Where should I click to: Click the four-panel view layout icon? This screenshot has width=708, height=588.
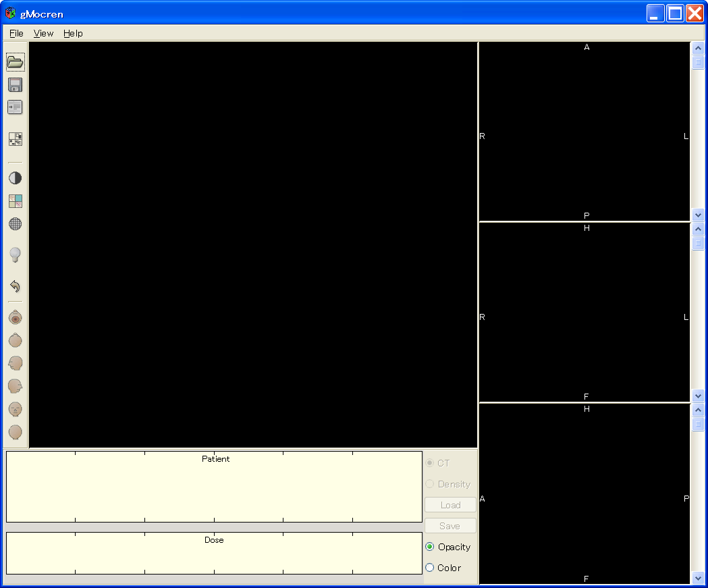15,139
